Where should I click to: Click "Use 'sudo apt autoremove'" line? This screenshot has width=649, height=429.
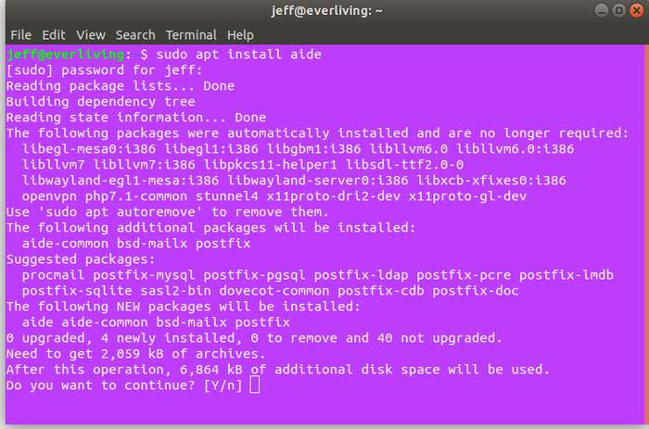(x=167, y=212)
